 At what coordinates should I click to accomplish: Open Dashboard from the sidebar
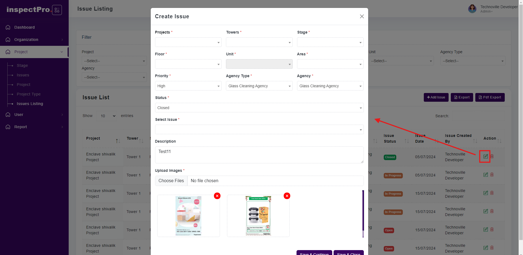(25, 27)
